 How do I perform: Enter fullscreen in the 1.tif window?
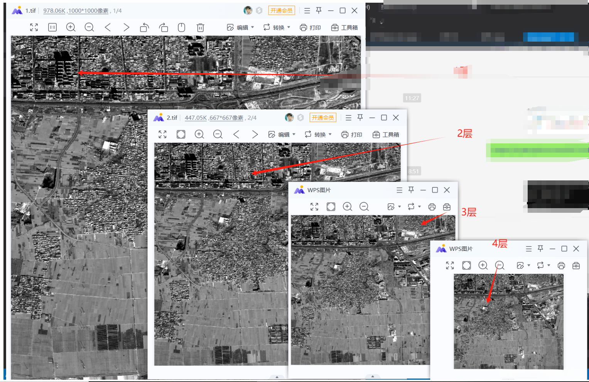(x=34, y=27)
